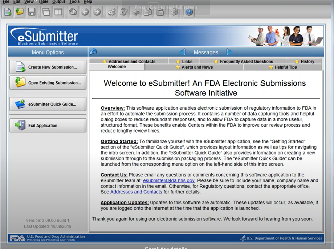Click the Exit Application button
This screenshot has height=249, width=334.
(x=48, y=125)
